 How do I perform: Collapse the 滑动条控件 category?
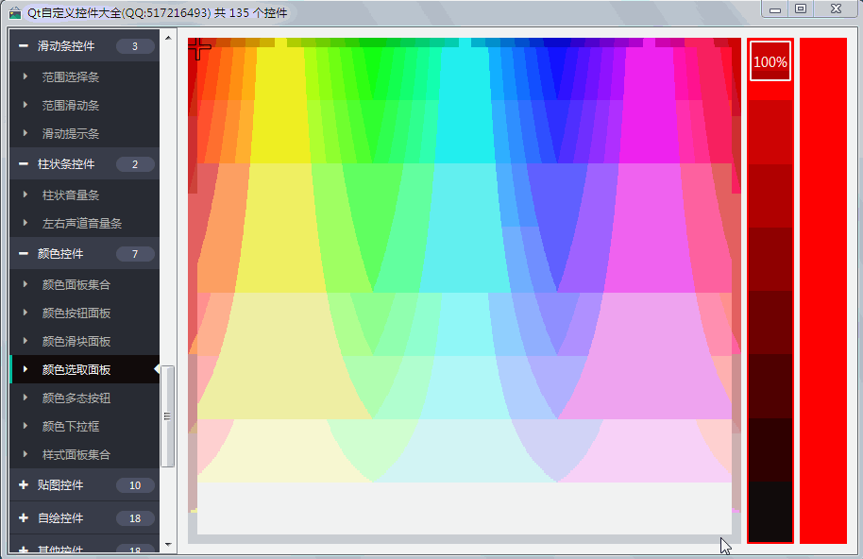click(66, 46)
